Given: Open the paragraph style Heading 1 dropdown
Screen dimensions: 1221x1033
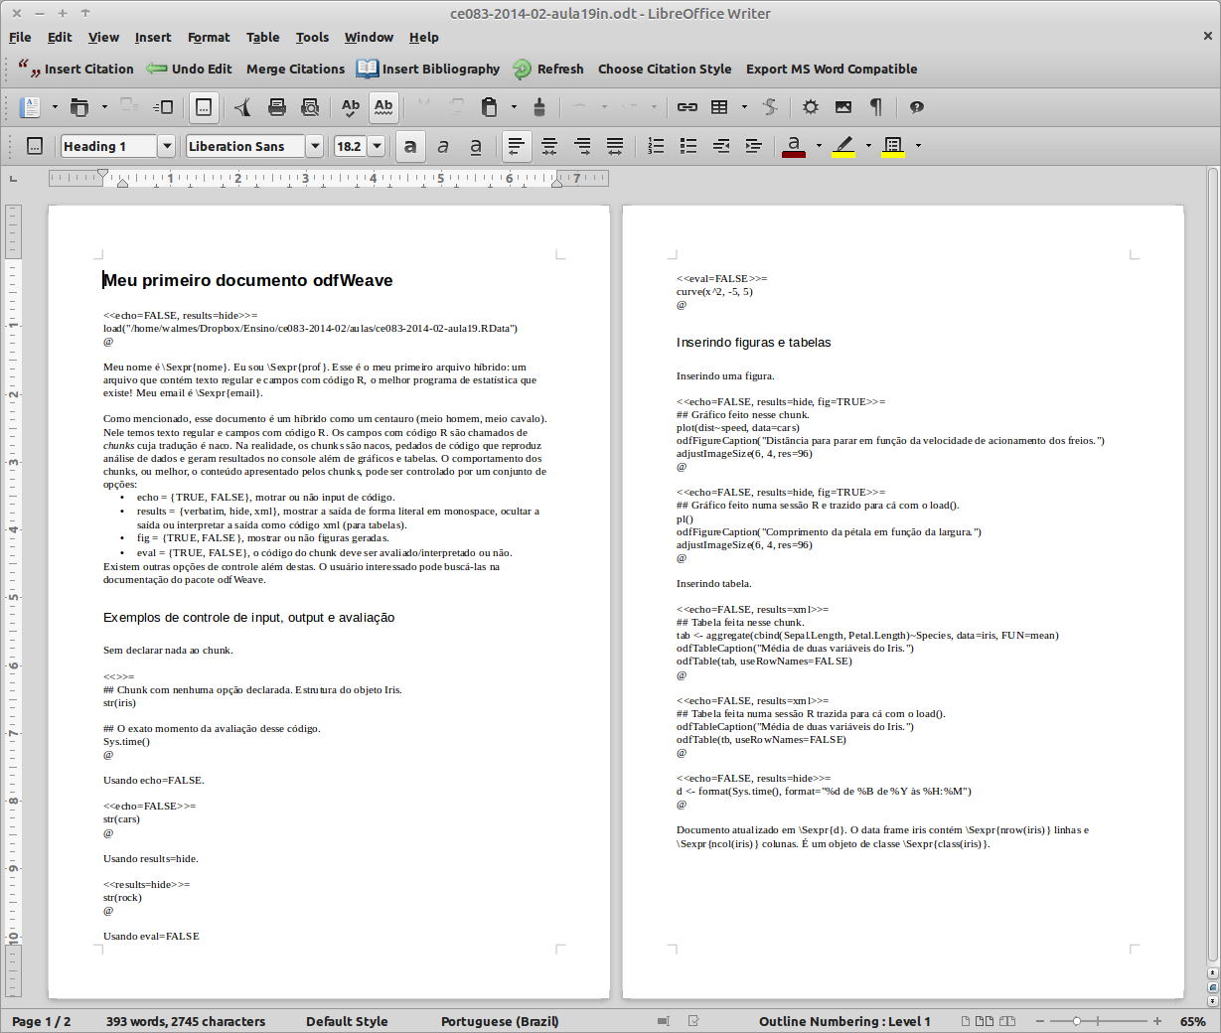Looking at the screenshot, I should click(x=167, y=146).
